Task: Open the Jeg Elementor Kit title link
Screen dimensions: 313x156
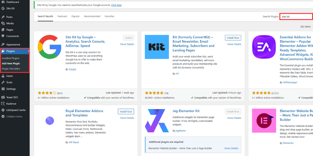Action: [186, 111]
